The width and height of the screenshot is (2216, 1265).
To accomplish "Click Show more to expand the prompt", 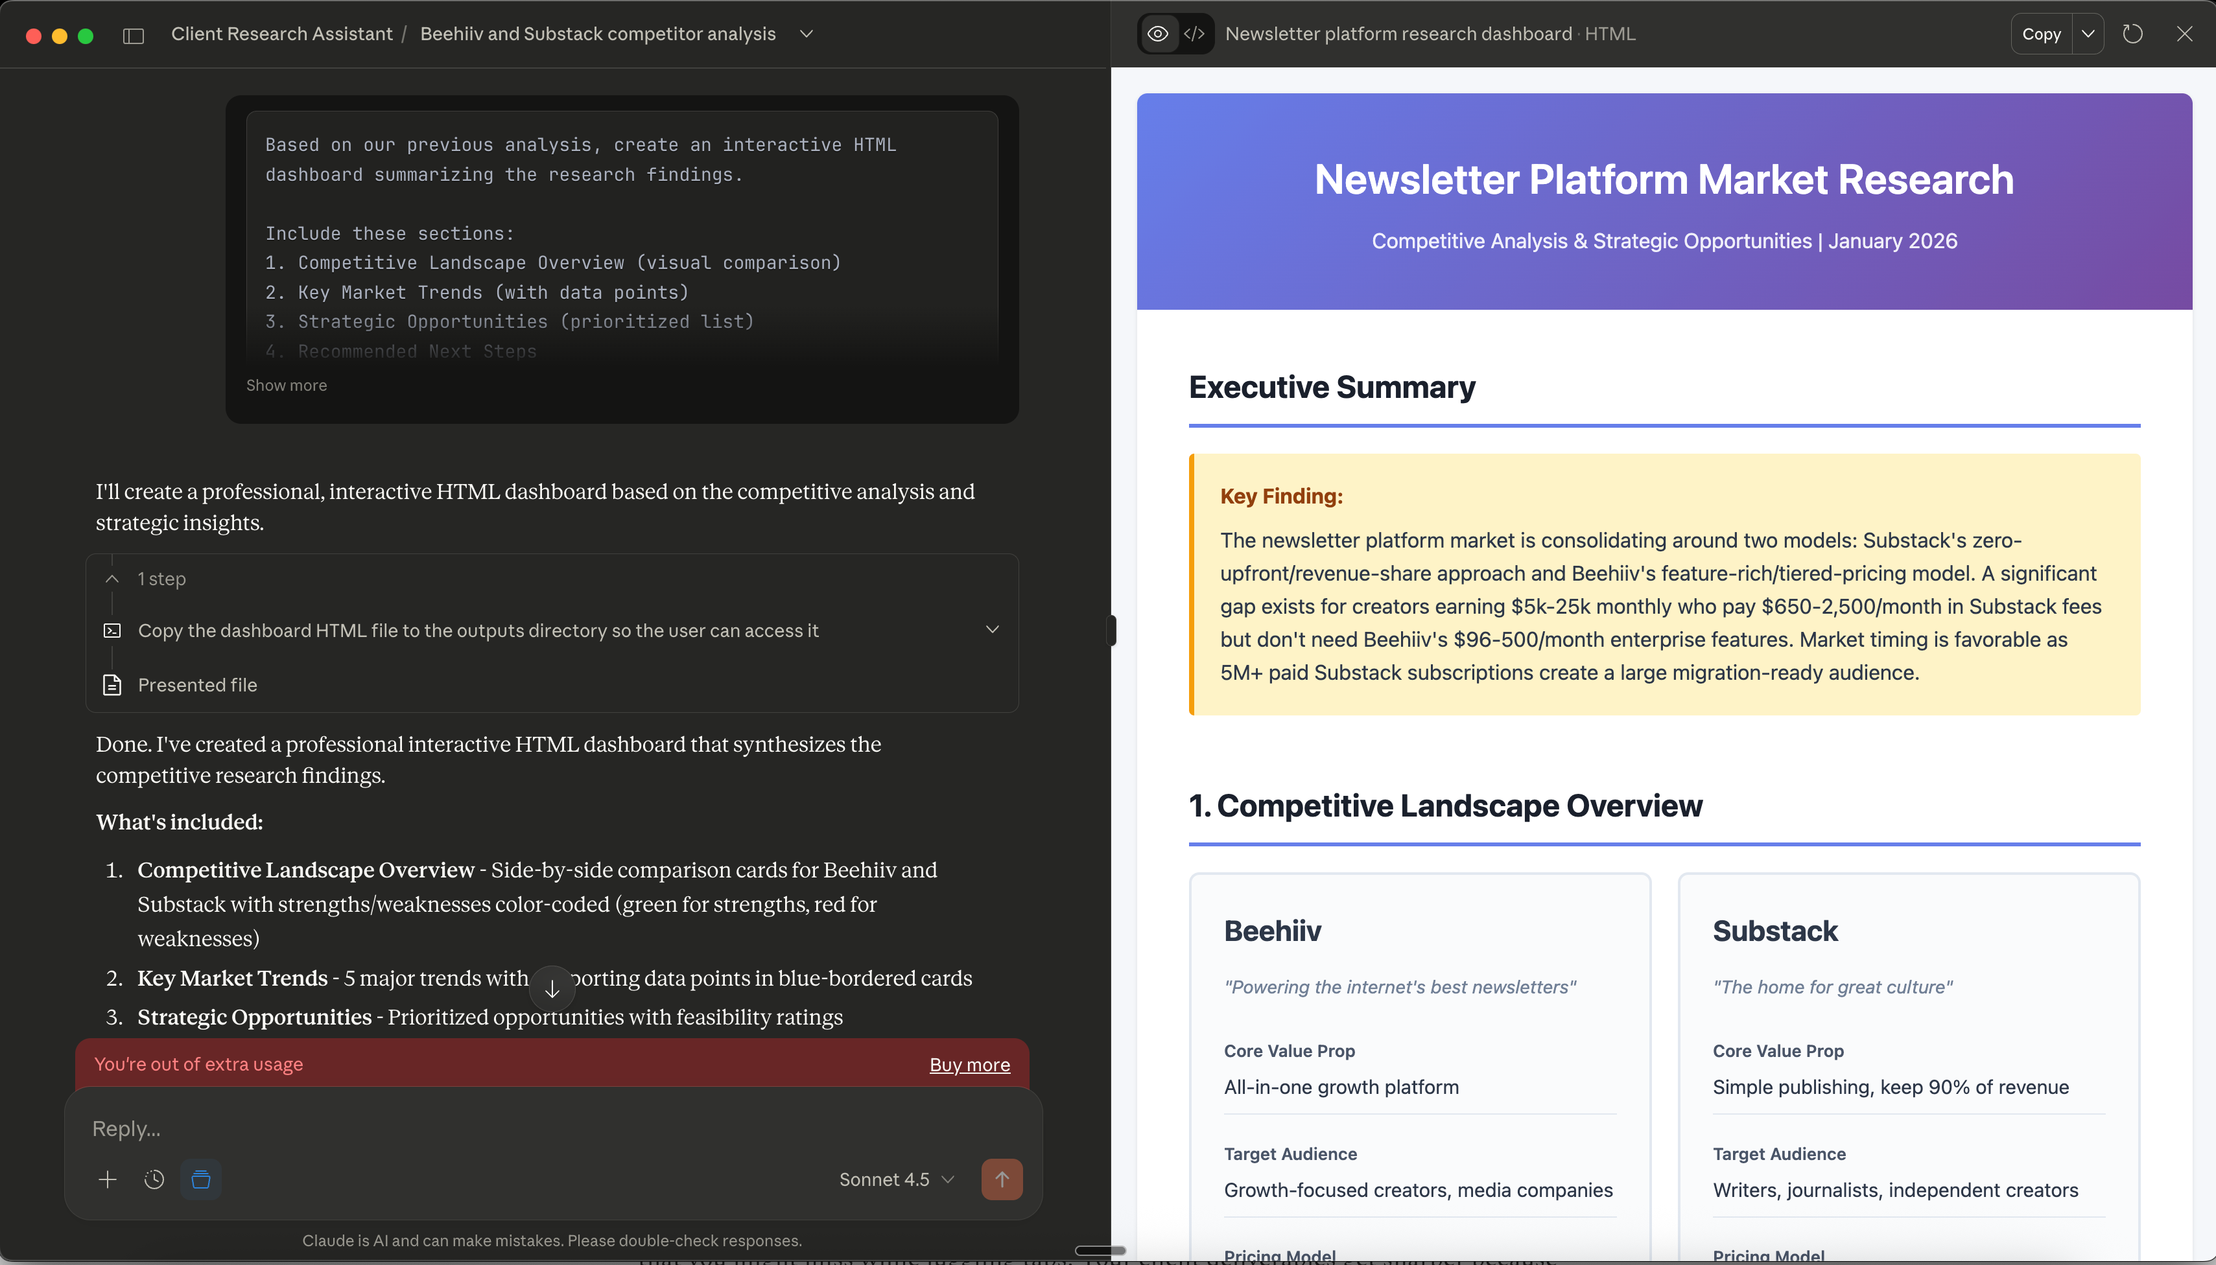I will [287, 385].
